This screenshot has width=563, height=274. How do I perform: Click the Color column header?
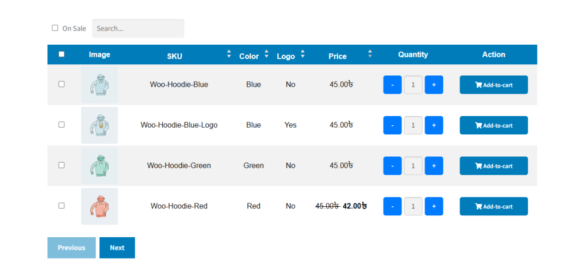coord(249,56)
